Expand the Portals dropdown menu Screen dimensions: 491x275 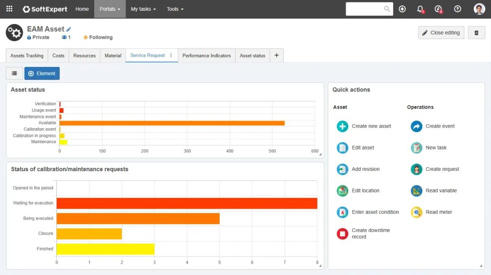tap(110, 9)
